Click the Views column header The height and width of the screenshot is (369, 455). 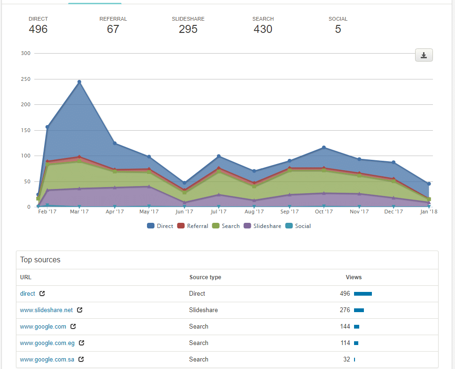[354, 277]
